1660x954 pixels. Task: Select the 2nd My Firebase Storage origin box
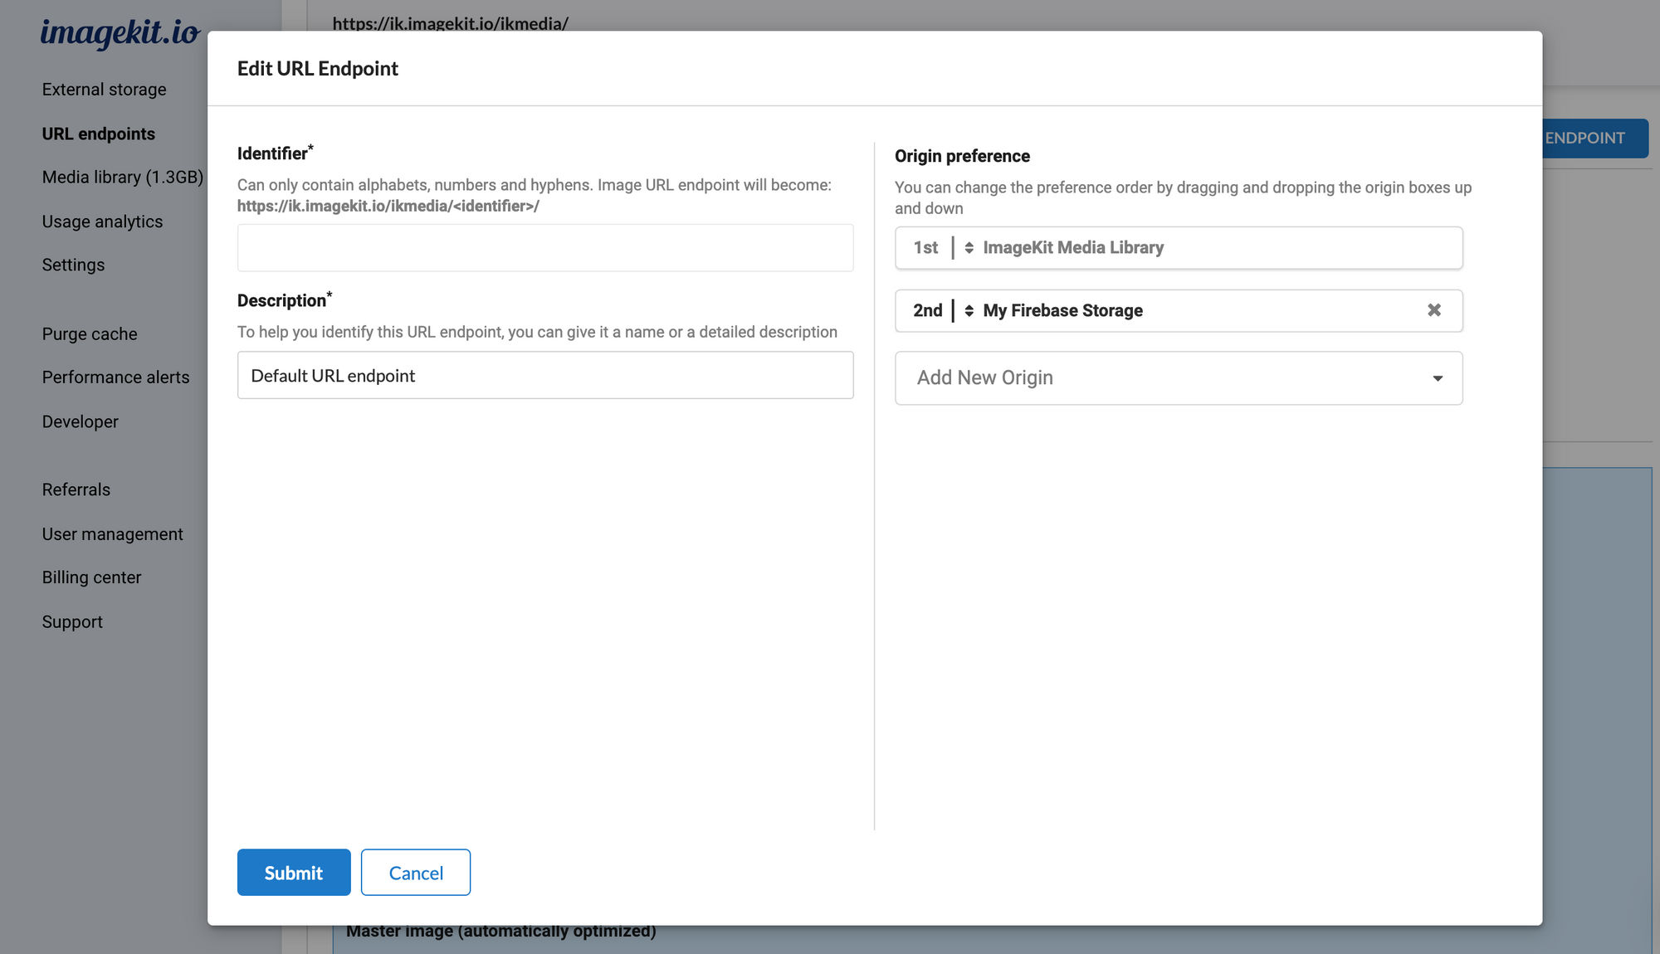click(x=1179, y=311)
